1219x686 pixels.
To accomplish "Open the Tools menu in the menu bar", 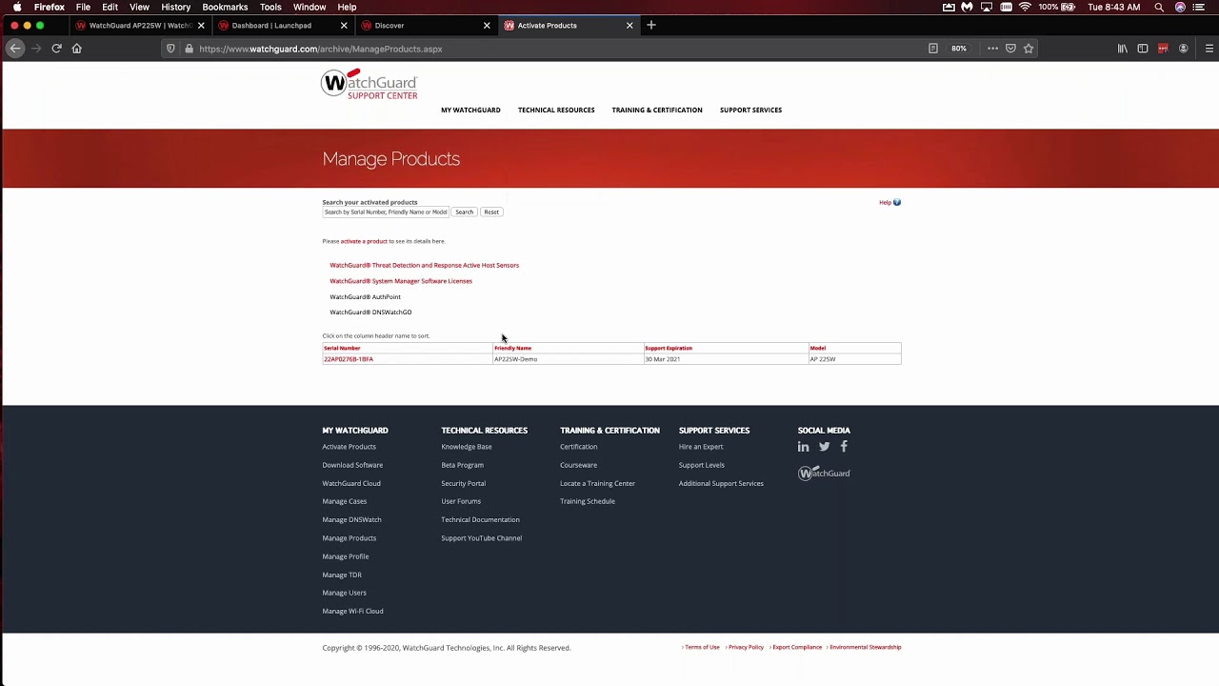I will pyautogui.click(x=270, y=7).
